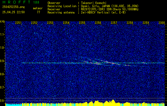Screen dimensions: 167x106
Task: Click frequency axis label 0.6
Action: [2, 101]
